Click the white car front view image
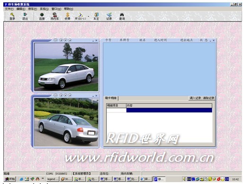The height and width of the screenshot is (184, 244). click(66, 67)
